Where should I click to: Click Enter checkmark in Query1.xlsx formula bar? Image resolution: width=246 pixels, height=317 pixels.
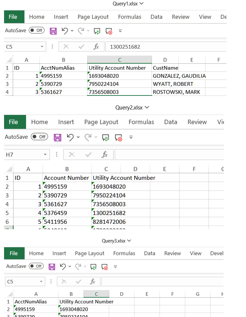coord(81,47)
